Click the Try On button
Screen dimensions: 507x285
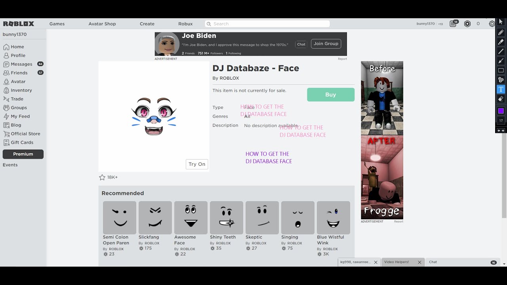197,164
